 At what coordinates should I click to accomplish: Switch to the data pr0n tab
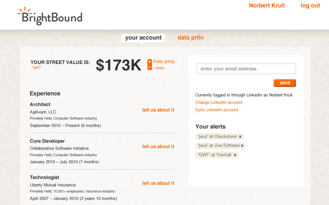[x=191, y=38]
